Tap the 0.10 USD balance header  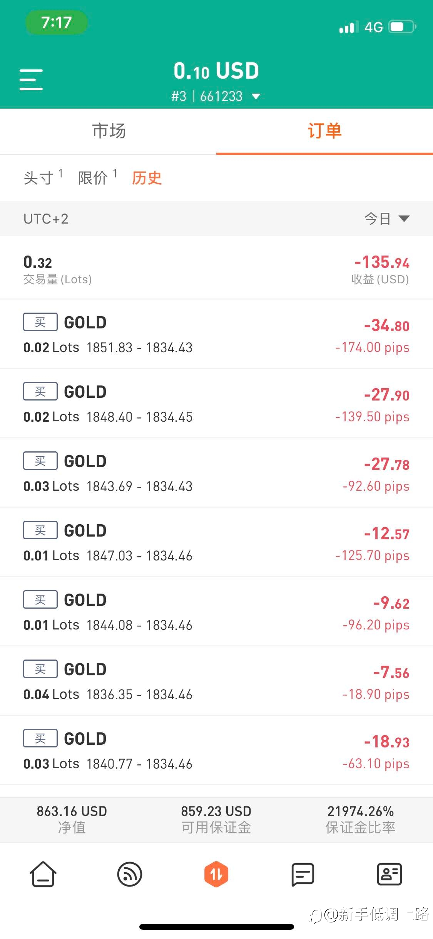pyautogui.click(x=216, y=71)
